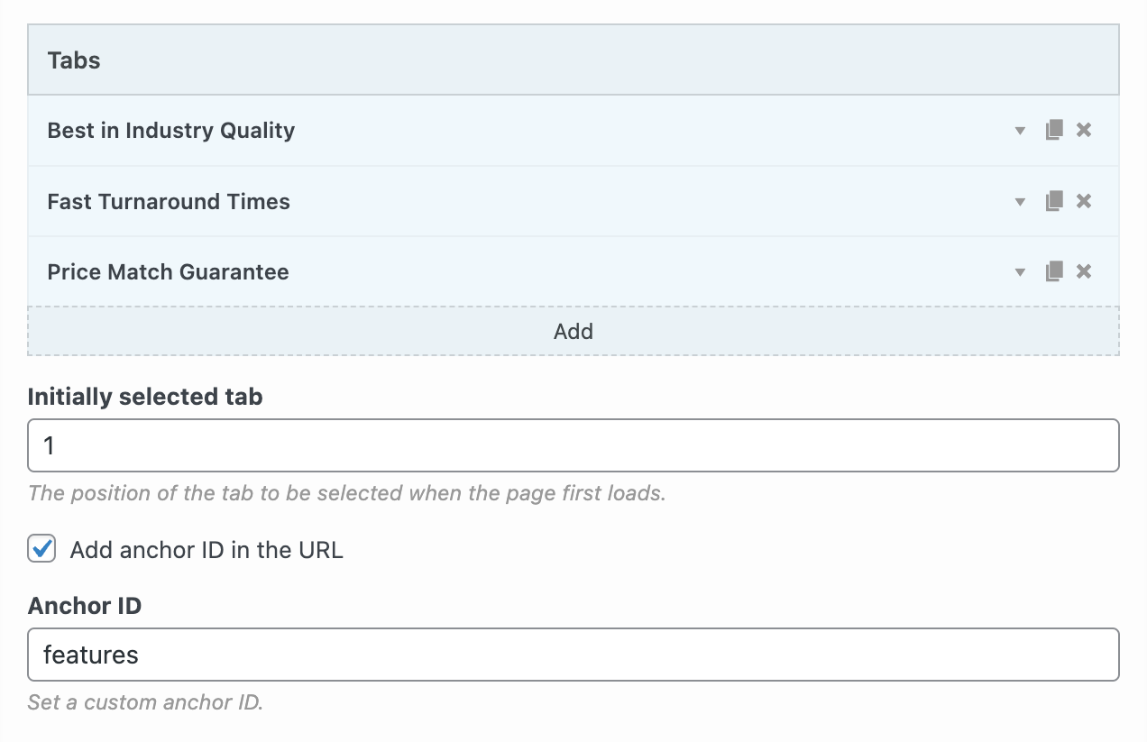Duplicate the Price Match Guarantee tab
Viewport: 1147px width, 742px height.
1053,271
